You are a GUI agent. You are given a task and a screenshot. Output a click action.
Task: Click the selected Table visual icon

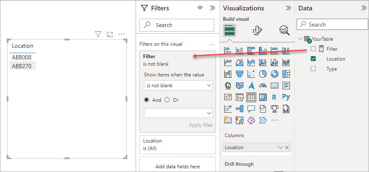click(x=251, y=97)
